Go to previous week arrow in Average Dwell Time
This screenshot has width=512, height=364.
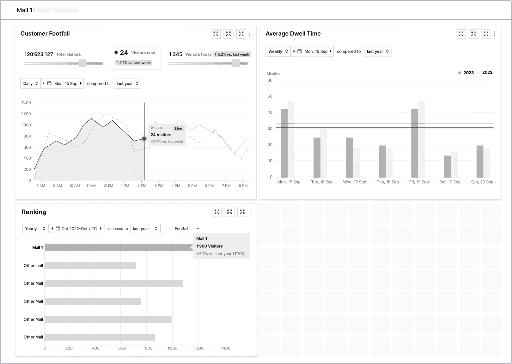click(294, 51)
